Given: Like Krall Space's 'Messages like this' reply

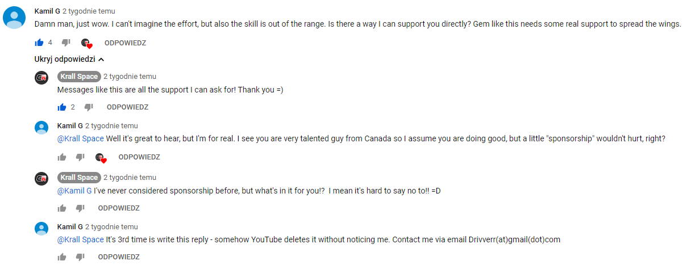Looking at the screenshot, I should tap(62, 107).
